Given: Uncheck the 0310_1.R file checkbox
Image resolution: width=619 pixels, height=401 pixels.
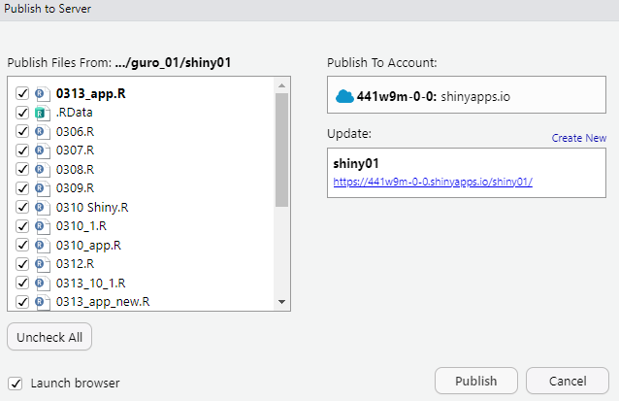Looking at the screenshot, I should click(x=22, y=226).
